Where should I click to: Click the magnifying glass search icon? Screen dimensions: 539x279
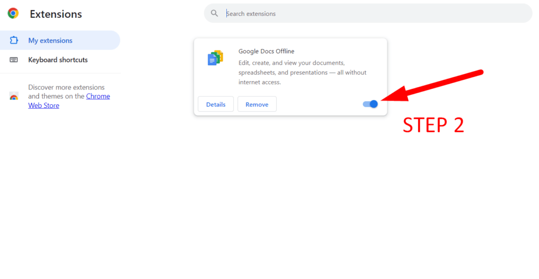(214, 14)
